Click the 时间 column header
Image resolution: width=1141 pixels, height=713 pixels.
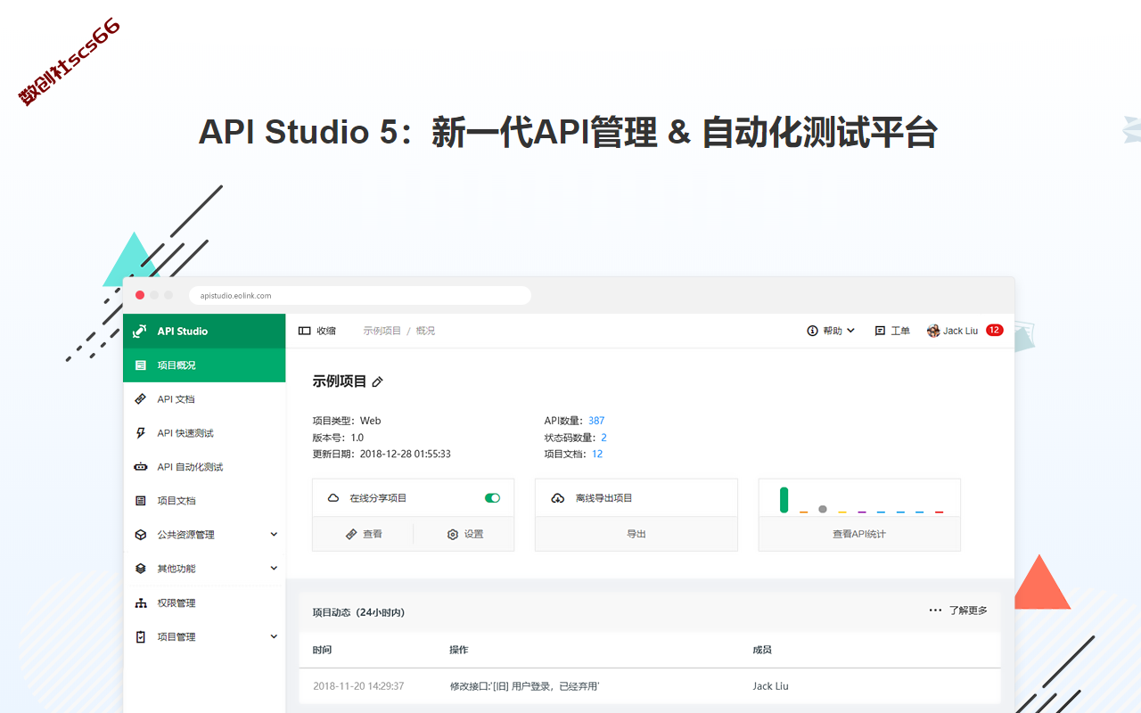coord(322,650)
